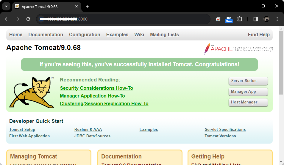Click the browser back arrow
284x165 pixels.
[7, 19]
